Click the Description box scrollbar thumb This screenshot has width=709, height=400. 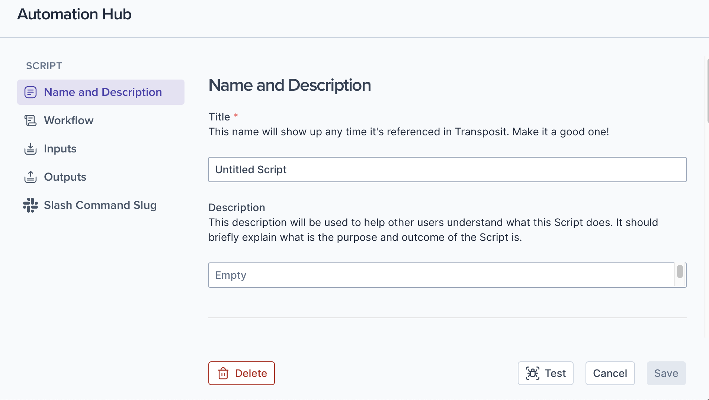coord(680,271)
